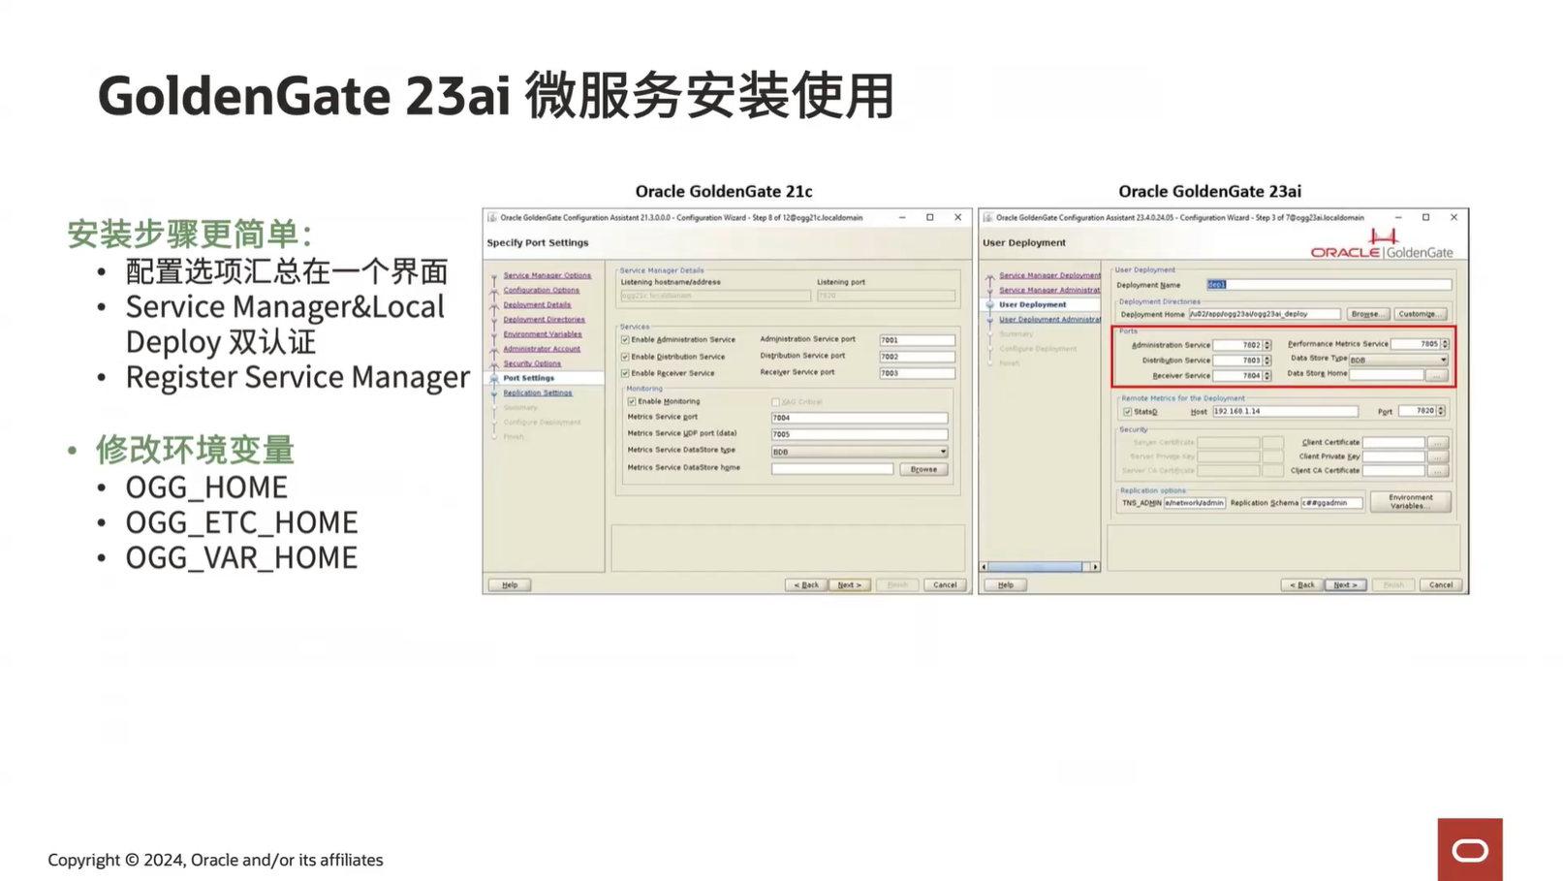Click Browse... next to Deployment Home
The image size is (1563, 881).
(1366, 314)
